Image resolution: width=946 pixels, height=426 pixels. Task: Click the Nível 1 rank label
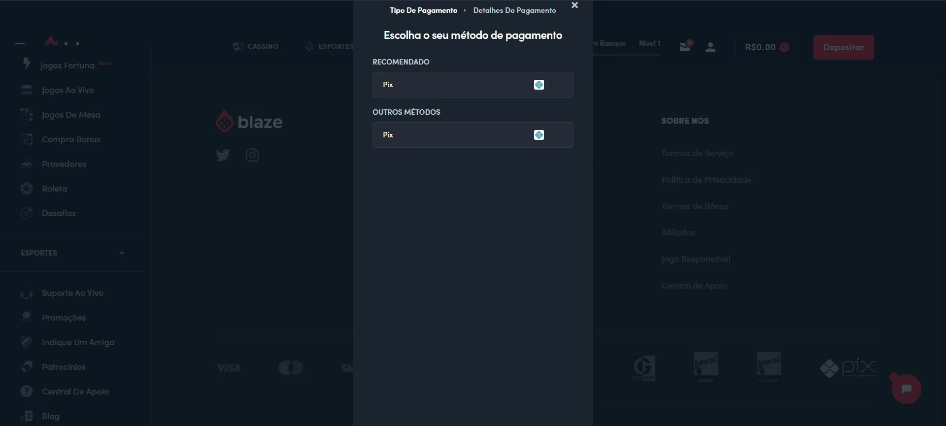pos(649,43)
